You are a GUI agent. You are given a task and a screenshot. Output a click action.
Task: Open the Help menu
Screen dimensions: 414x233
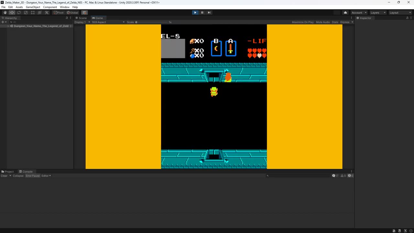click(75, 7)
